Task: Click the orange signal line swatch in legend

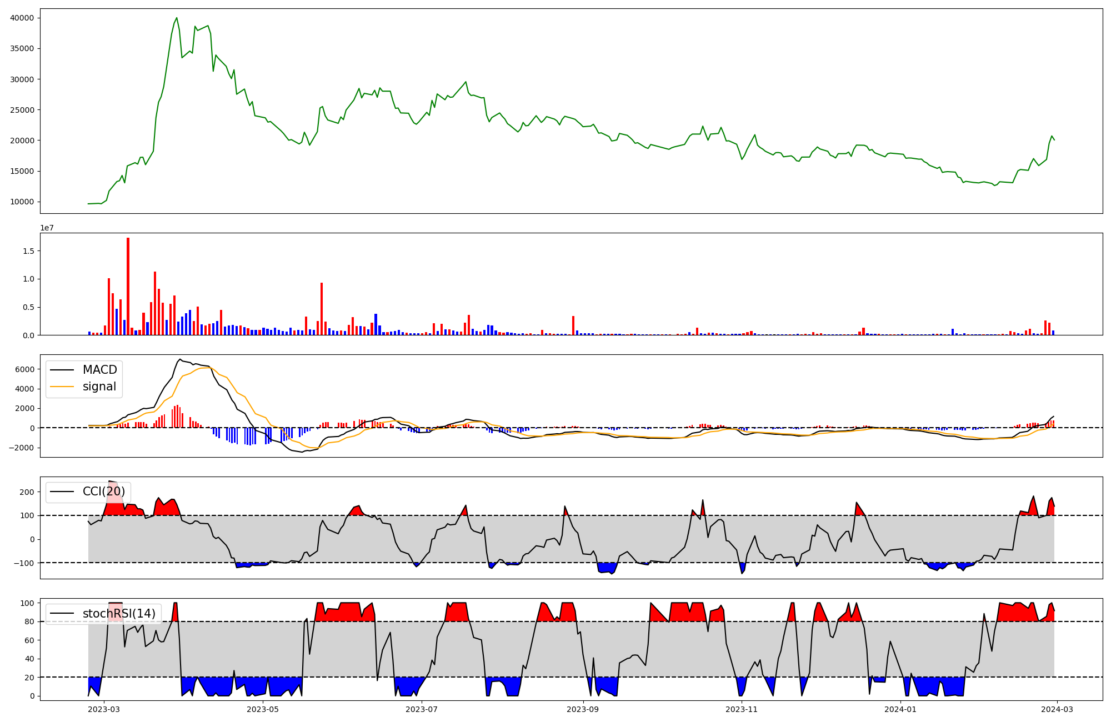Action: pyautogui.click(x=62, y=387)
